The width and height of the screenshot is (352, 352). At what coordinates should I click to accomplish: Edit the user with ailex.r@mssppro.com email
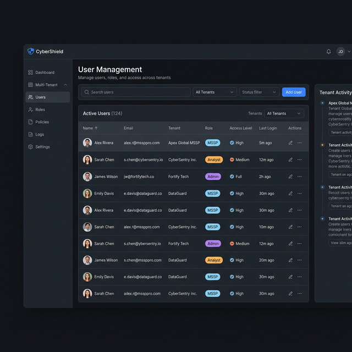tap(290, 293)
